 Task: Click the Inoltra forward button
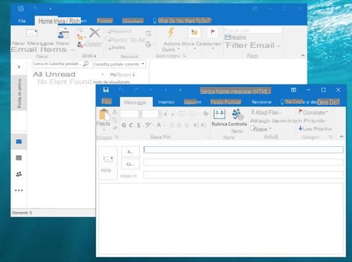[115, 47]
